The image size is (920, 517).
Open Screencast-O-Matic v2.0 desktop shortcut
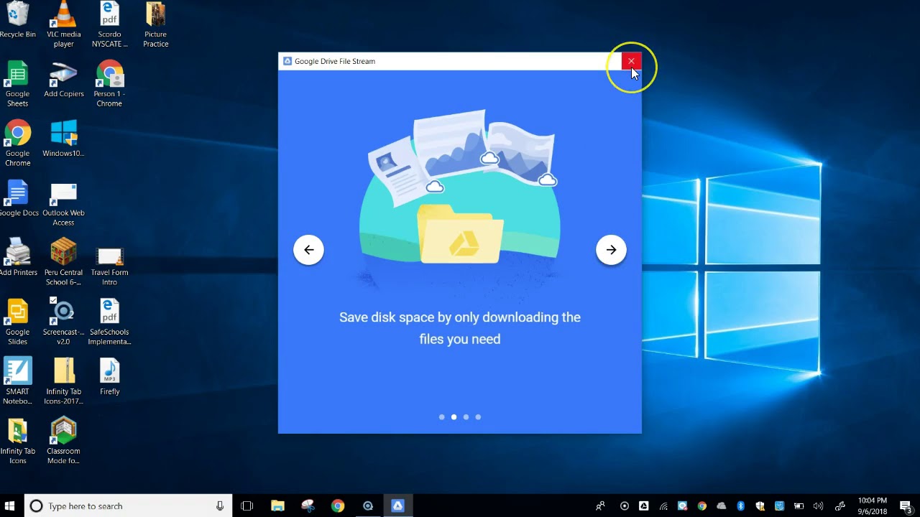coord(63,322)
